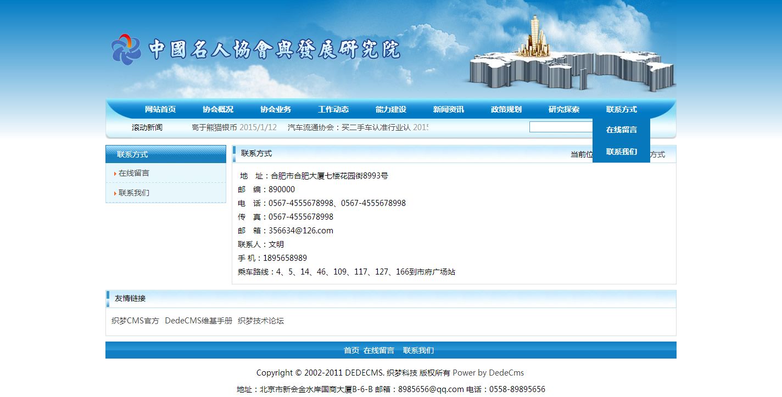Open 网站首页 in the navigation bar

[x=160, y=109]
